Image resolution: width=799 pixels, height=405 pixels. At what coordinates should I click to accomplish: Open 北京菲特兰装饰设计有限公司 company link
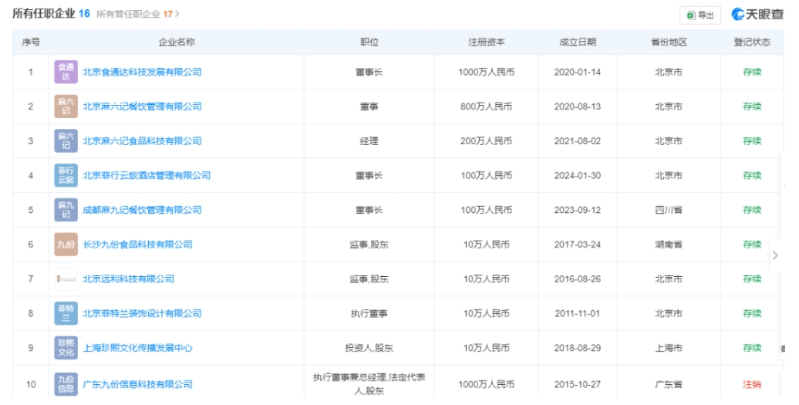tap(142, 313)
